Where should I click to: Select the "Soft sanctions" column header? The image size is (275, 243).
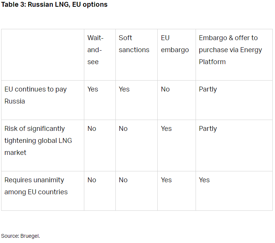tap(134, 44)
